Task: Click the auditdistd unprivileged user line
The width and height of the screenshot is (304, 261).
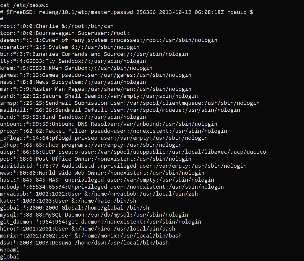Action: (x=123, y=166)
